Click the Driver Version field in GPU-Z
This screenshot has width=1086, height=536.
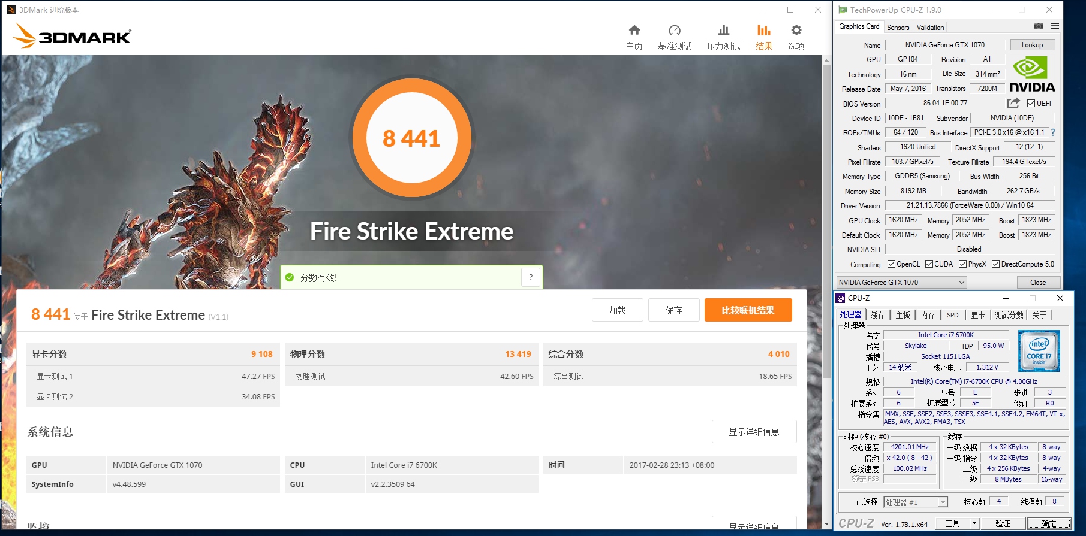[x=970, y=205]
